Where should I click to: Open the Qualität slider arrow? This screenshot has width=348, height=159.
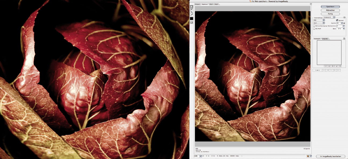(x=342, y=23)
